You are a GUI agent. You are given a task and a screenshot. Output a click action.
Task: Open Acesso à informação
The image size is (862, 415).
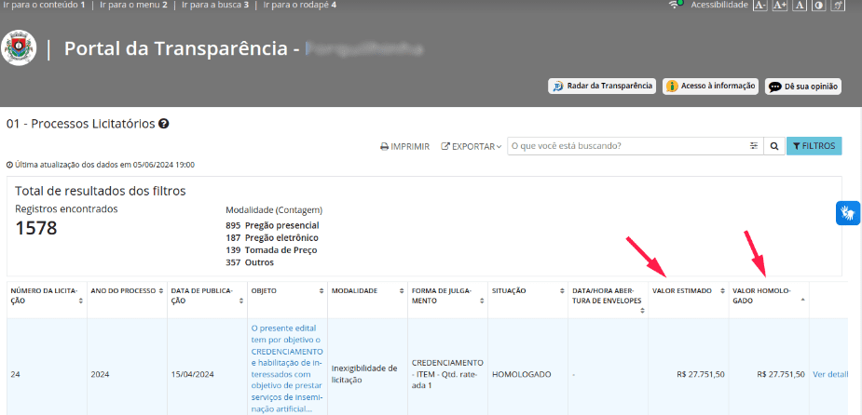(710, 87)
